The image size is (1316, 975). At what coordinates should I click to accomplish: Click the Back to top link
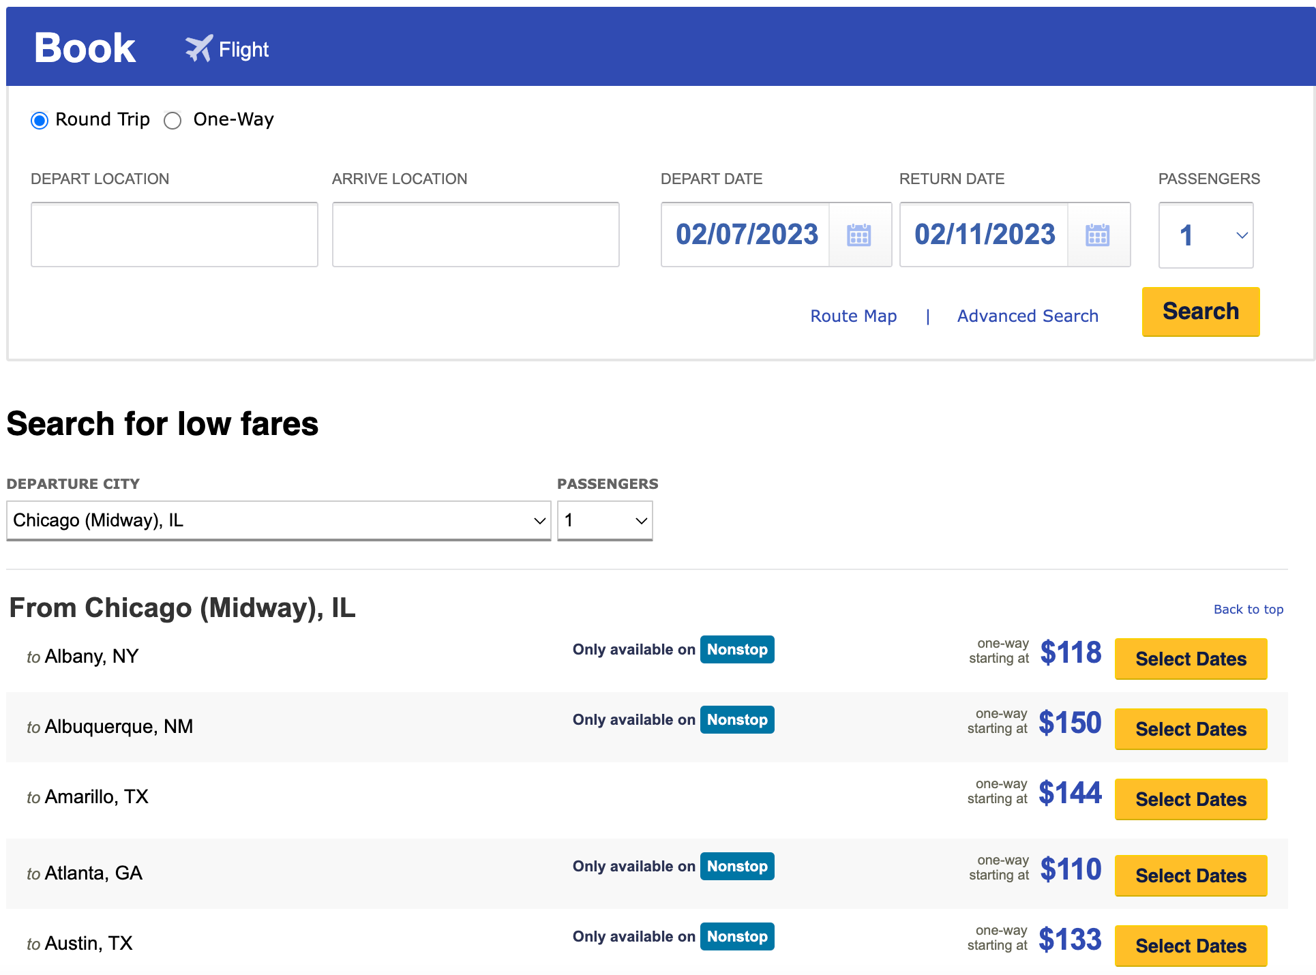point(1248,610)
